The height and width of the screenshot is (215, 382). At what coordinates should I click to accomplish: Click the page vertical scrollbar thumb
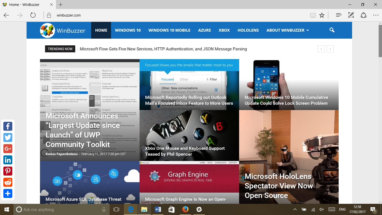pos(380,41)
